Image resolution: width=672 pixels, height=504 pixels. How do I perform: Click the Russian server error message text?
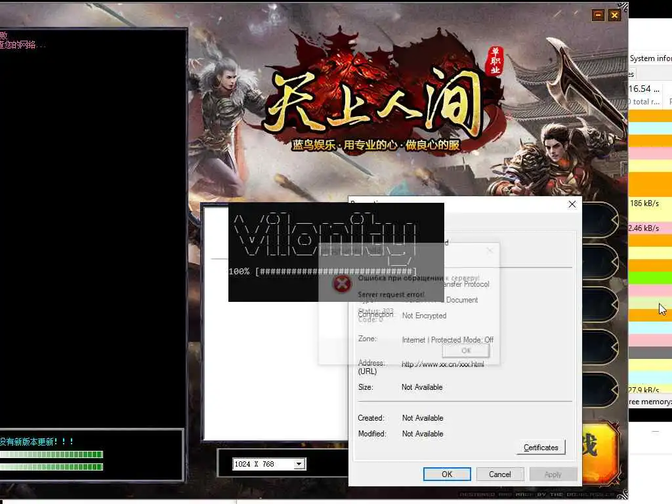point(419,278)
